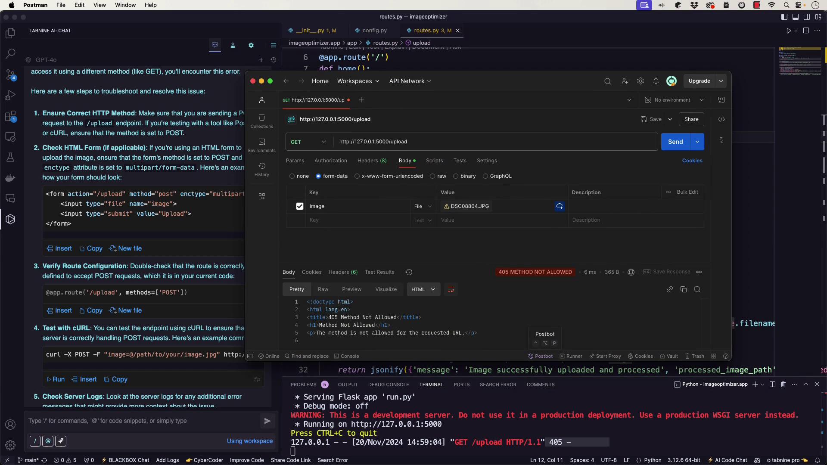Open the GET method dropdown

308,142
